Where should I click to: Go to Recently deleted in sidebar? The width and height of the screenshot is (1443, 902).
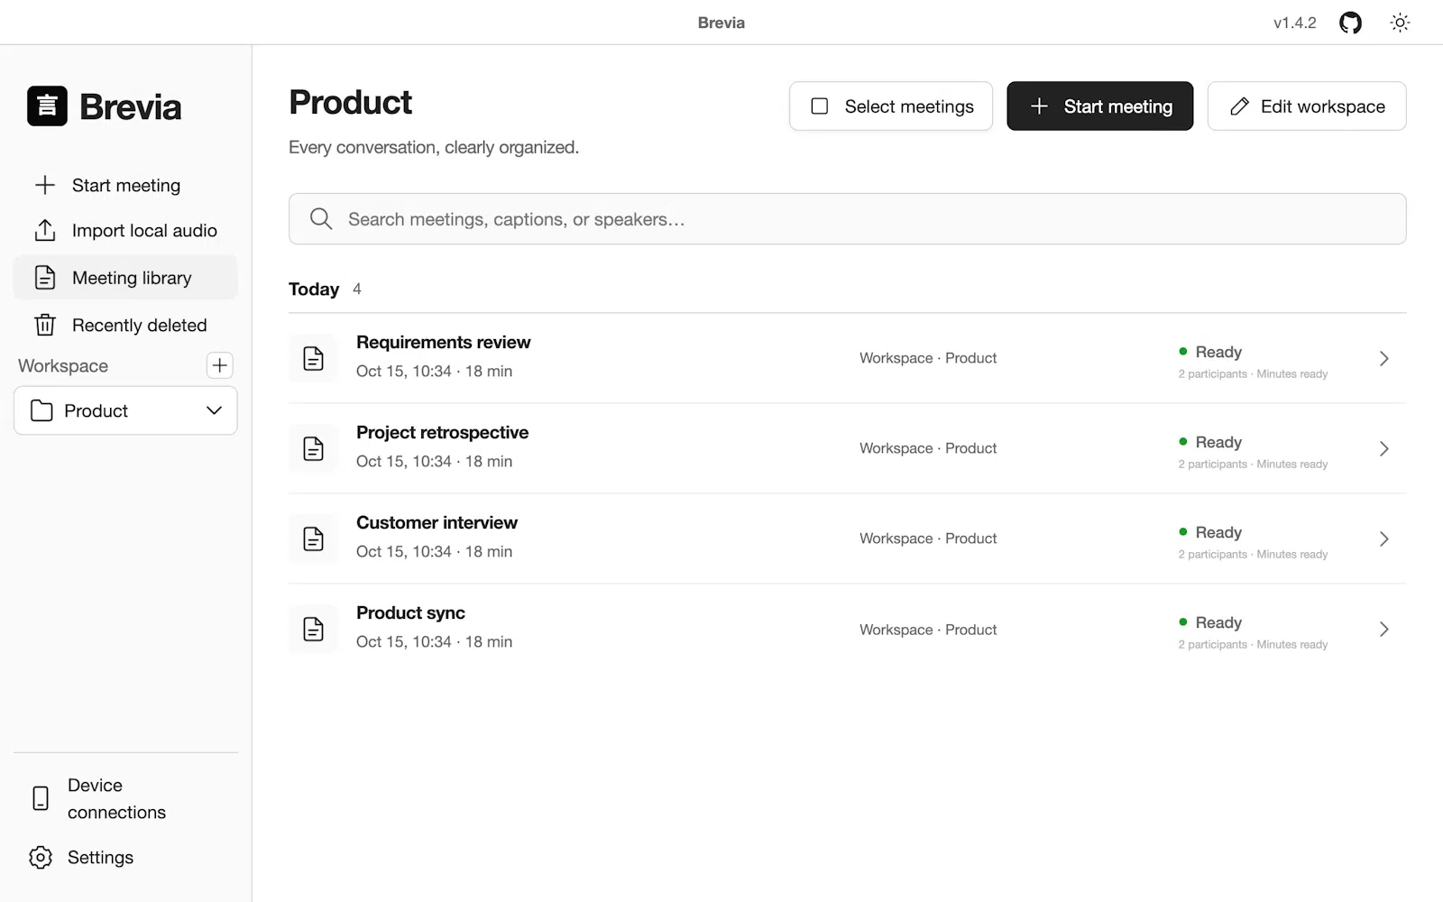(125, 325)
